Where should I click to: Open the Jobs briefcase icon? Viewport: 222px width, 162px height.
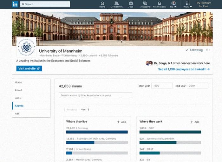[131, 4]
